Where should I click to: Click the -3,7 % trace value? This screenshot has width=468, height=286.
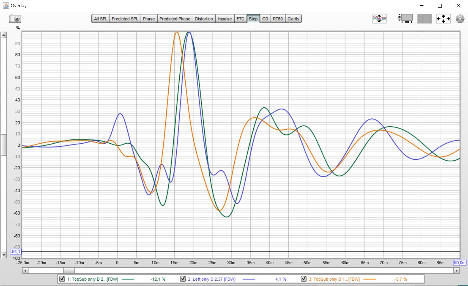[x=401, y=279]
